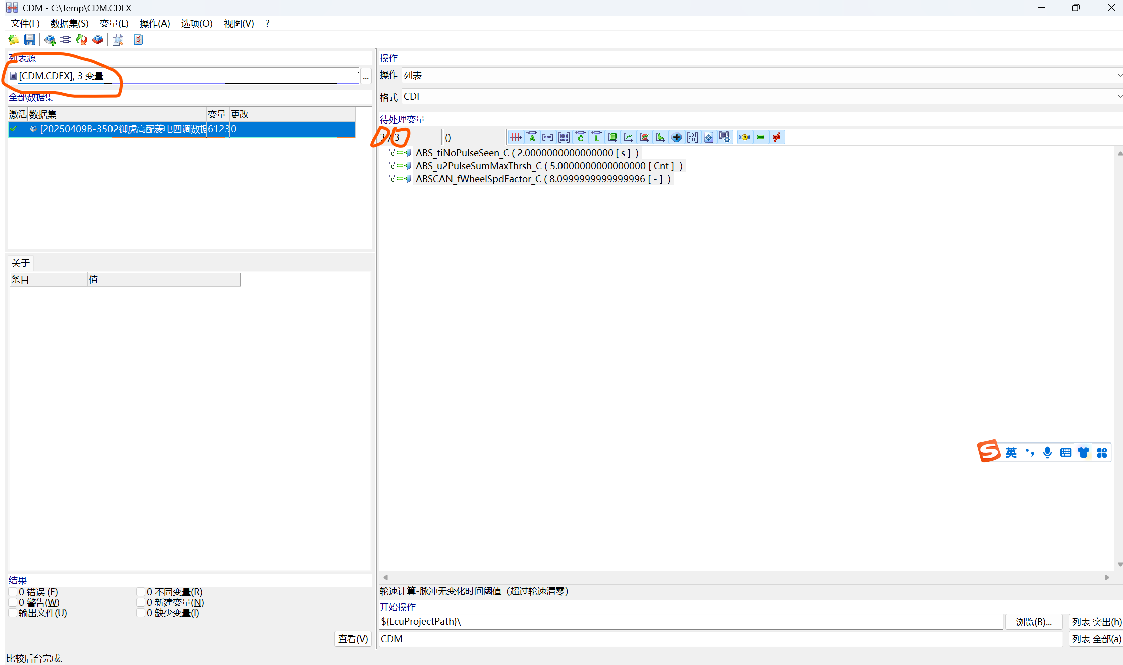Image resolution: width=1123 pixels, height=665 pixels.
Task: Add dataset with the cube-plus toolbar icon
Action: (50, 40)
